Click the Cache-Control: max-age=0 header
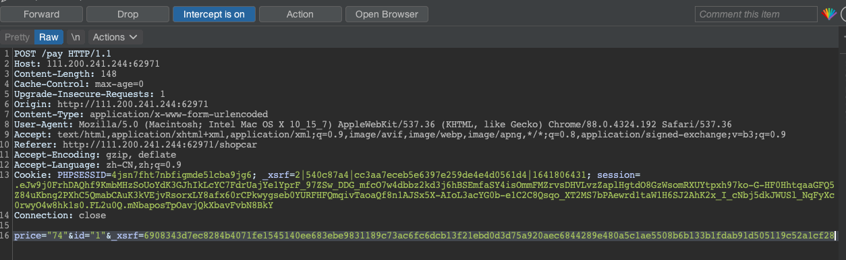This screenshot has height=260, width=846. [x=79, y=84]
